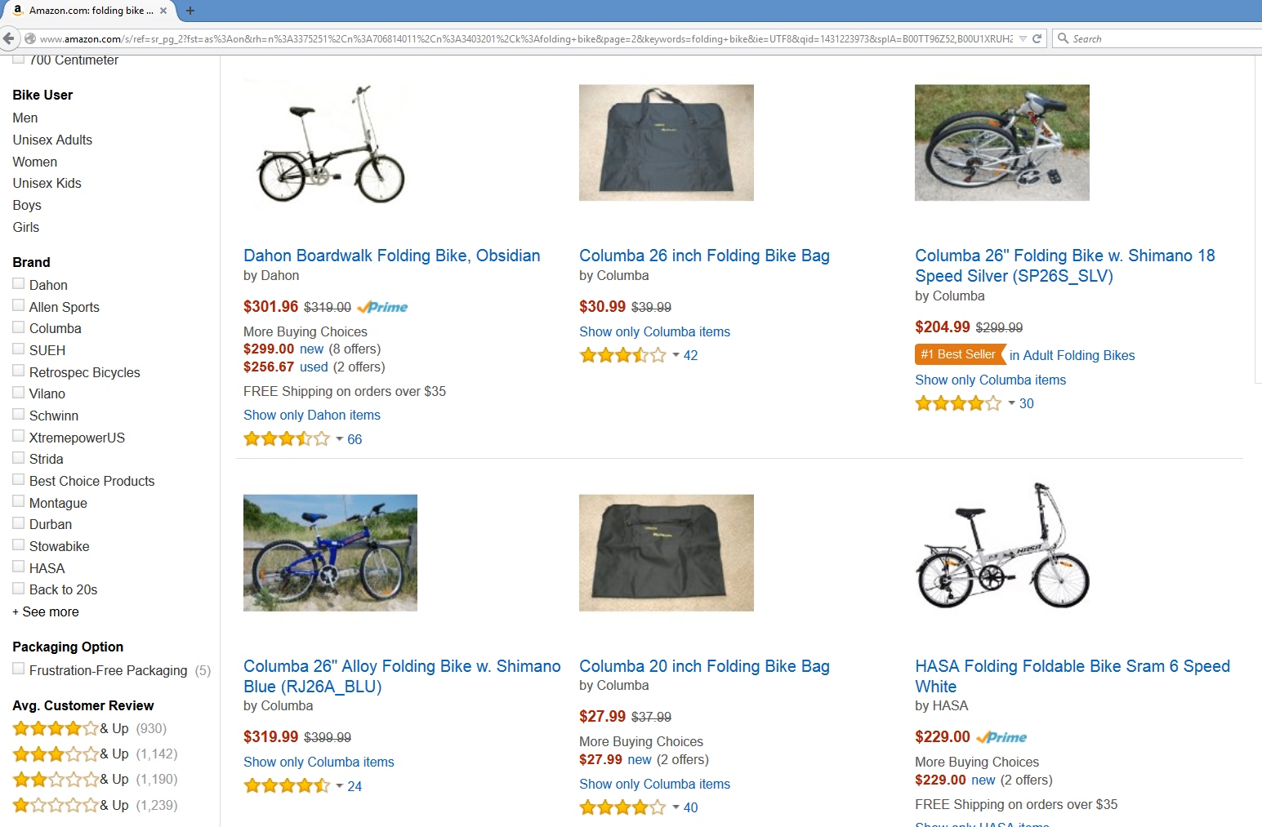
Task: Click the Dahon Boardwalk bike thumbnail image
Action: (x=331, y=144)
